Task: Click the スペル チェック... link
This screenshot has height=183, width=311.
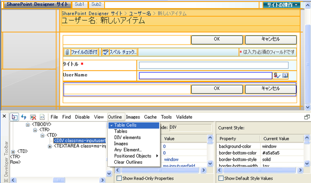Action: click(123, 52)
